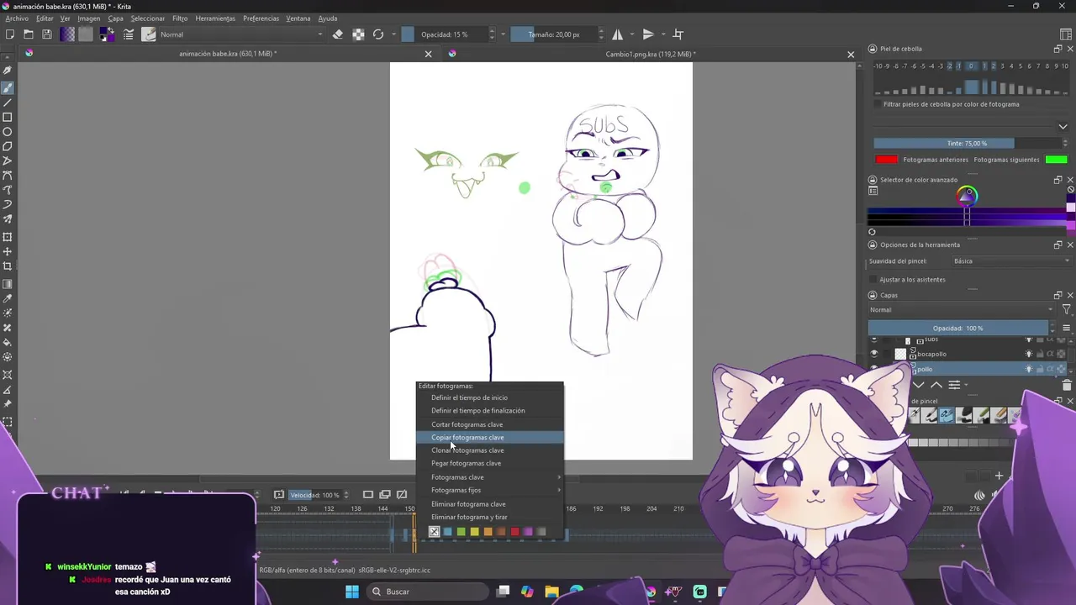Image resolution: width=1076 pixels, height=605 pixels.
Task: Toggle eraser mode in the toolbar
Action: click(338, 34)
